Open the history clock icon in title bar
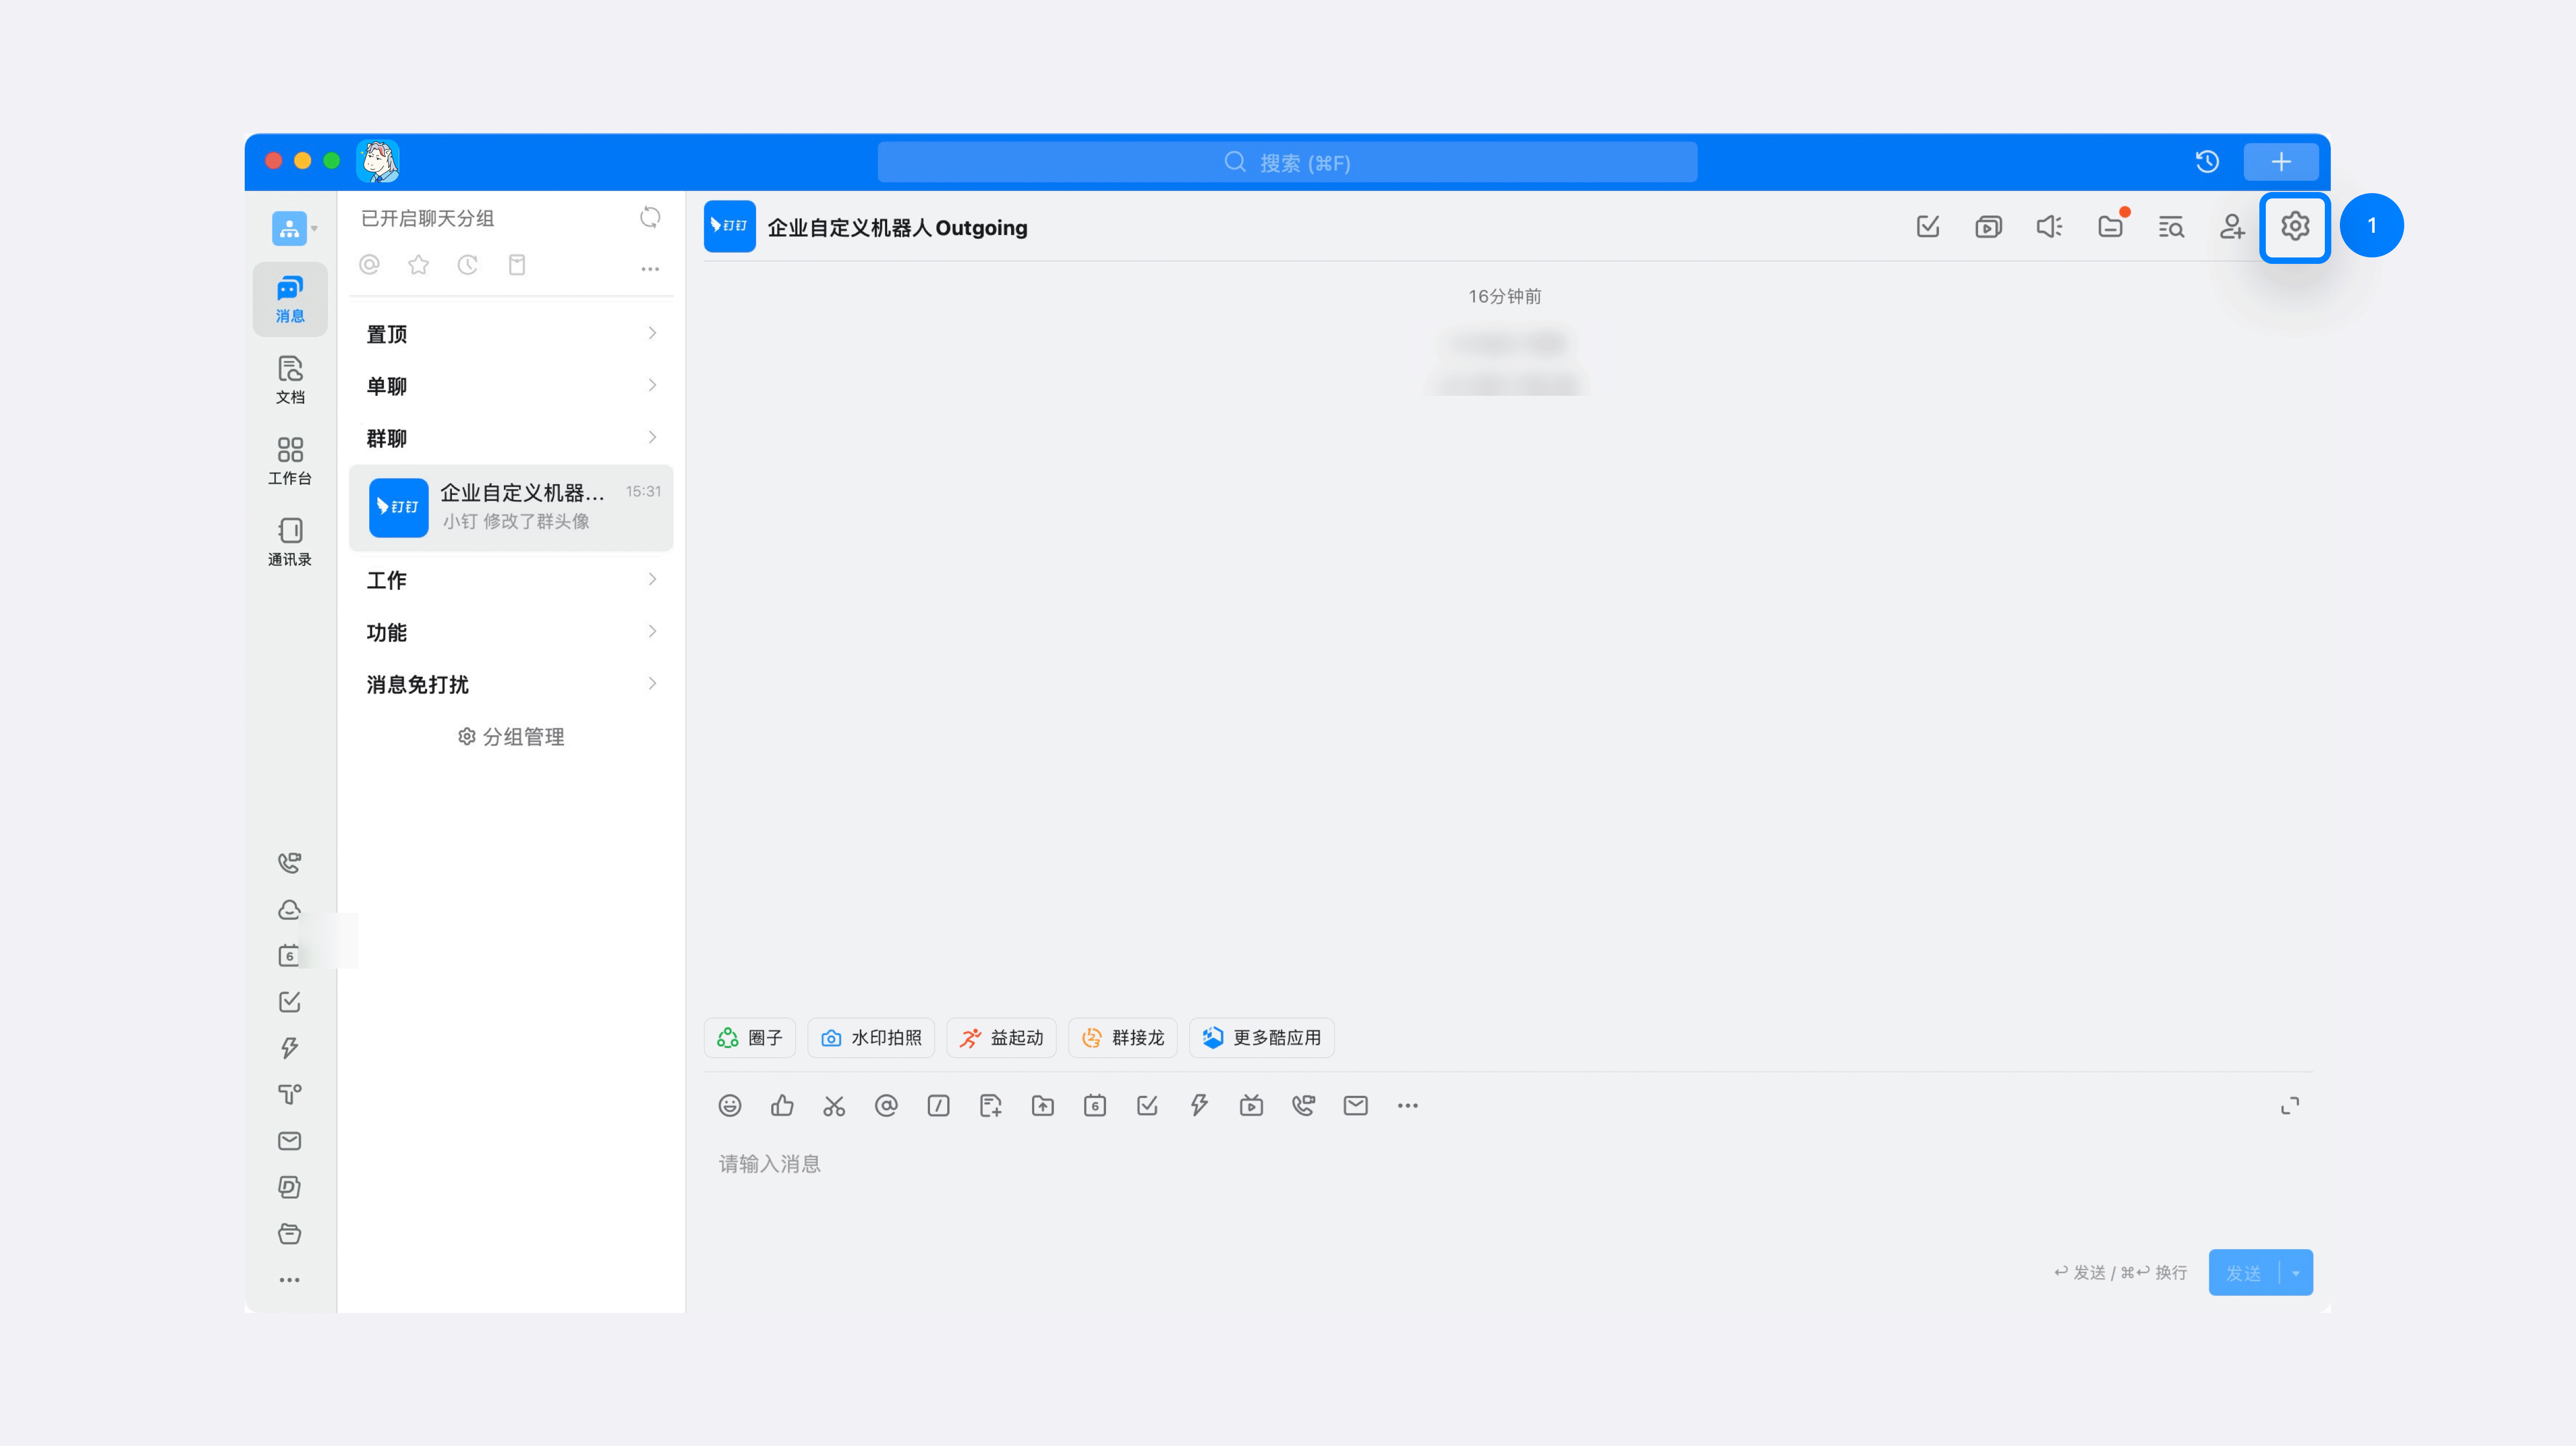This screenshot has width=2576, height=1446. [x=2207, y=162]
